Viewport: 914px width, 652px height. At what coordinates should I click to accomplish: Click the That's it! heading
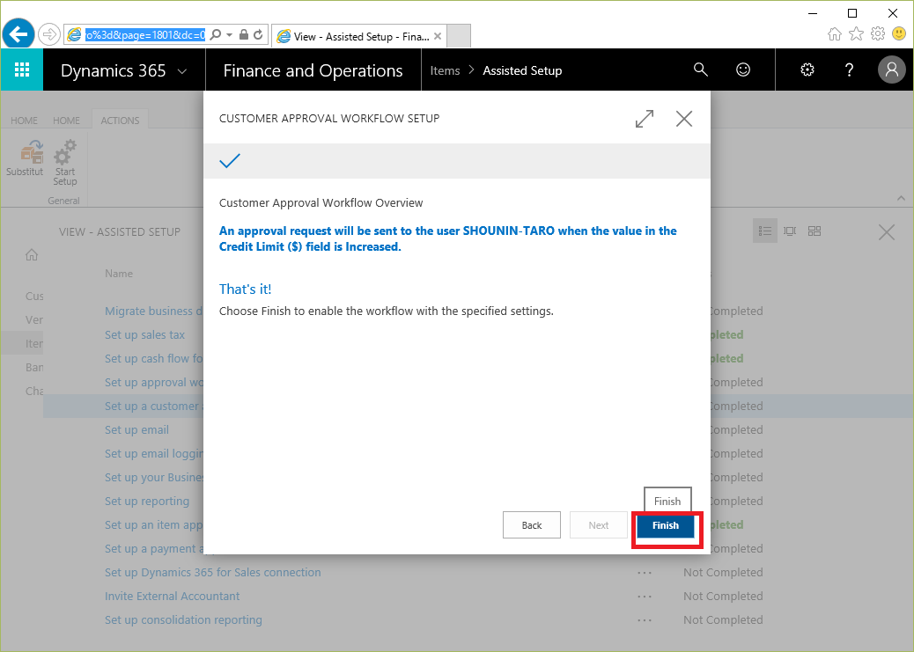pyautogui.click(x=246, y=289)
